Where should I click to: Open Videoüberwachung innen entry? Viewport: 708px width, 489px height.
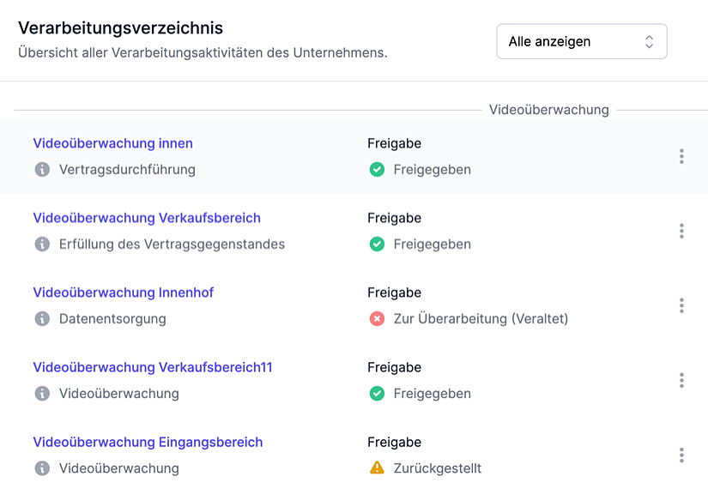coord(112,143)
